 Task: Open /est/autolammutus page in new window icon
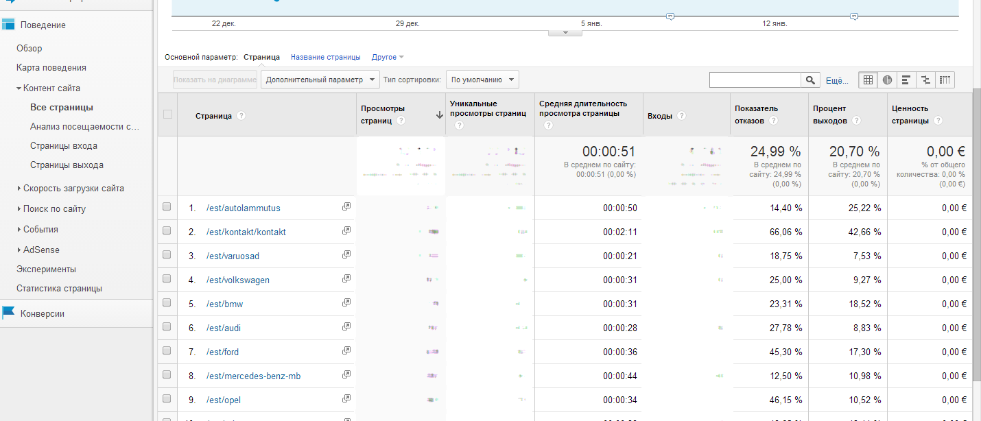click(x=346, y=206)
